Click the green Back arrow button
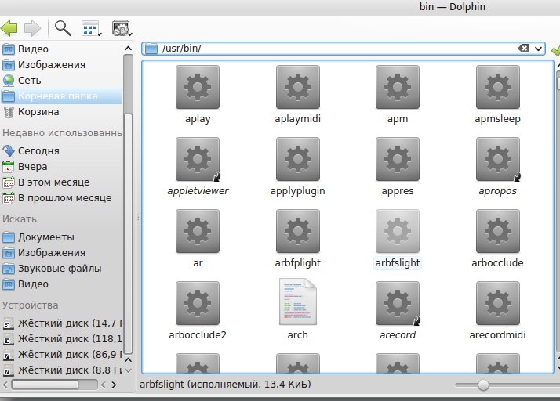 click(x=9, y=29)
